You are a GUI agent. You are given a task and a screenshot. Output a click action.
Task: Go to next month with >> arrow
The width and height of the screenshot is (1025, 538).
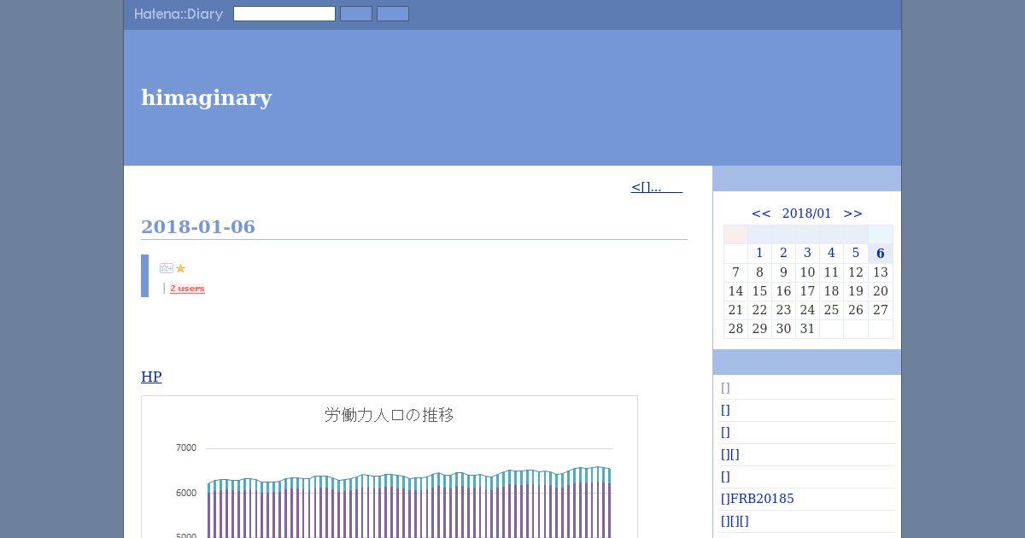click(853, 213)
